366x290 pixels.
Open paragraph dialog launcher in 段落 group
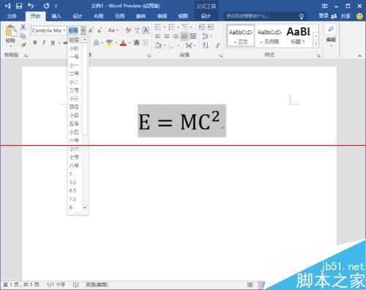click(x=221, y=56)
